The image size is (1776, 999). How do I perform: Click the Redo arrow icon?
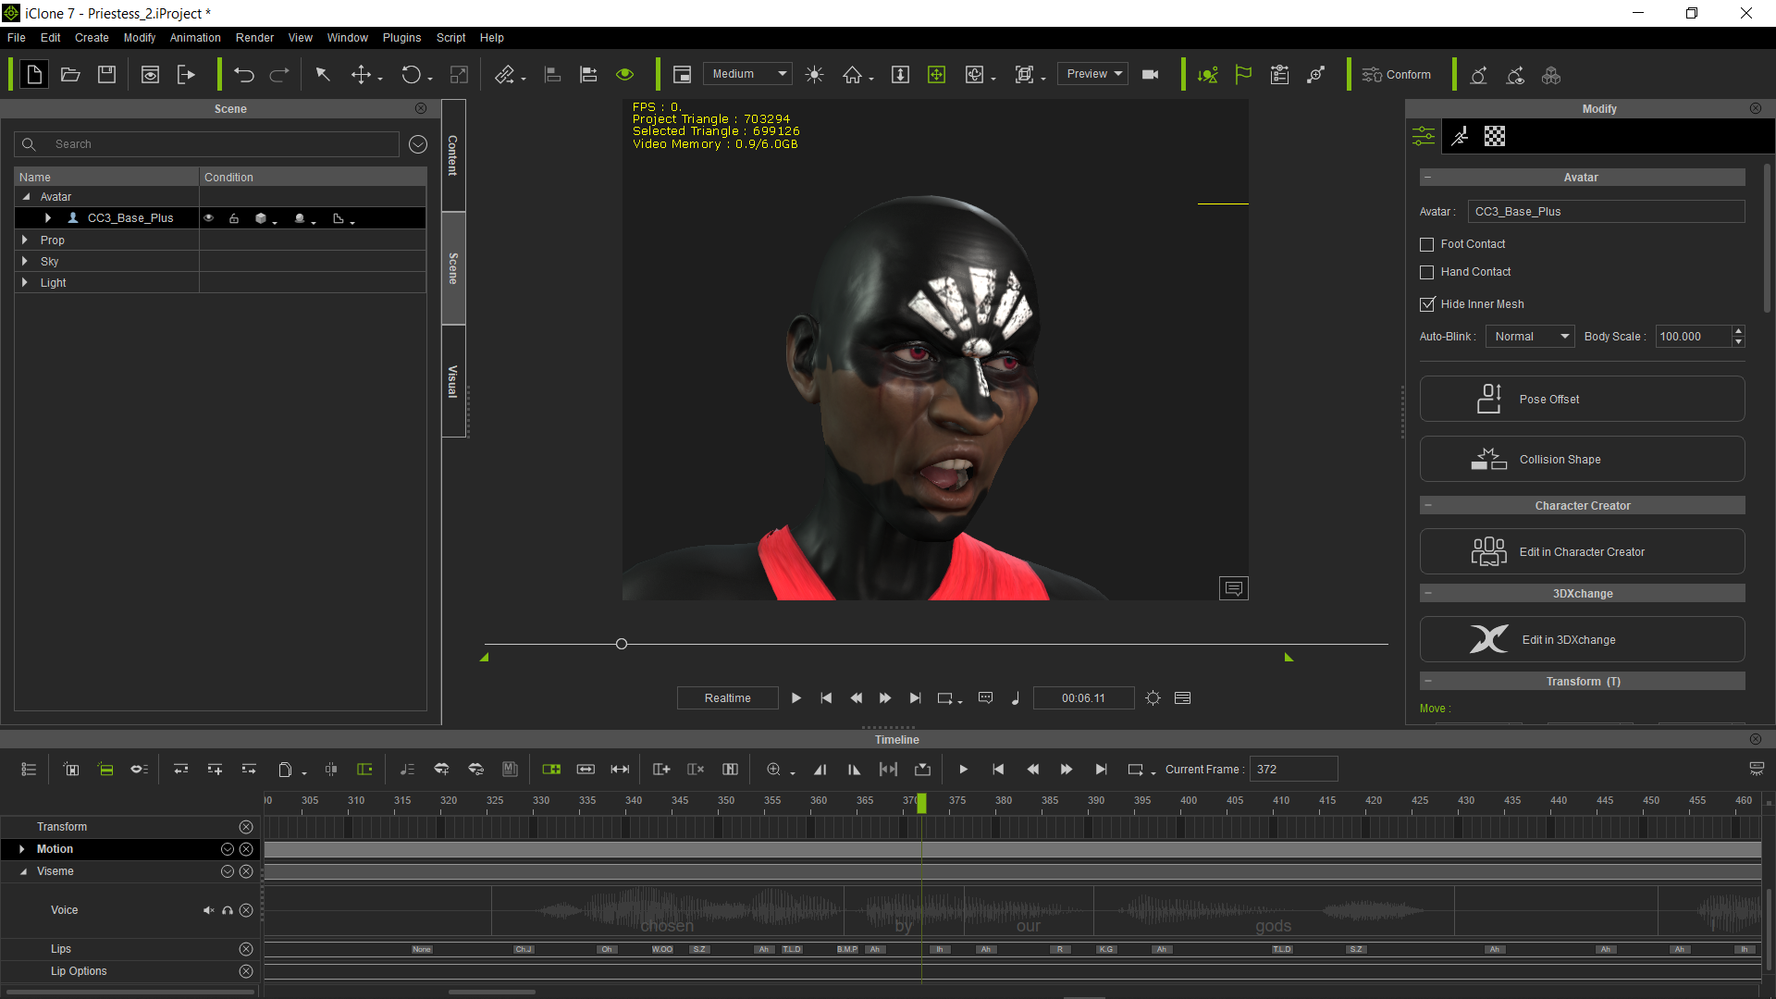point(279,75)
